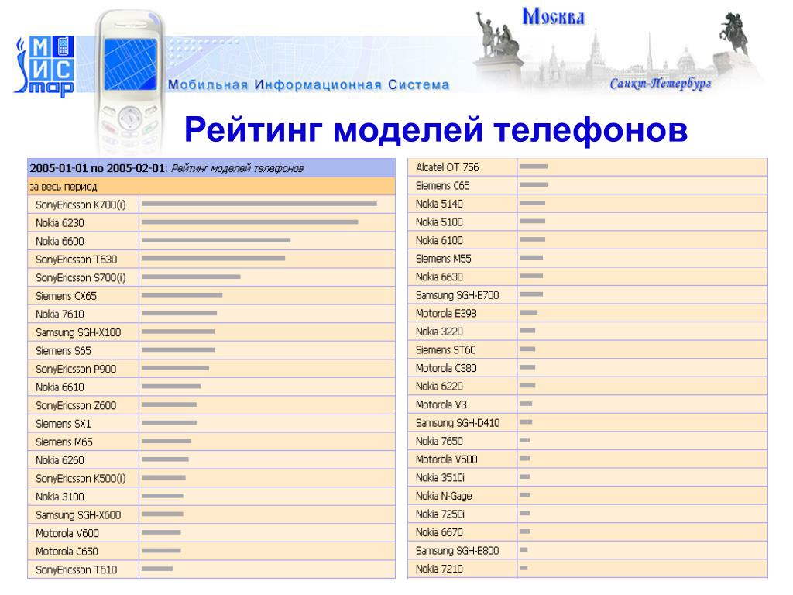Select the Nokia 6630 row label

click(439, 277)
